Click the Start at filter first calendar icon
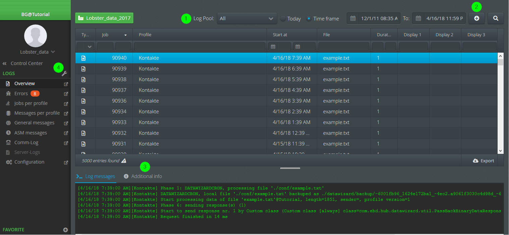This screenshot has width=509, height=235. pyautogui.click(x=273, y=47)
